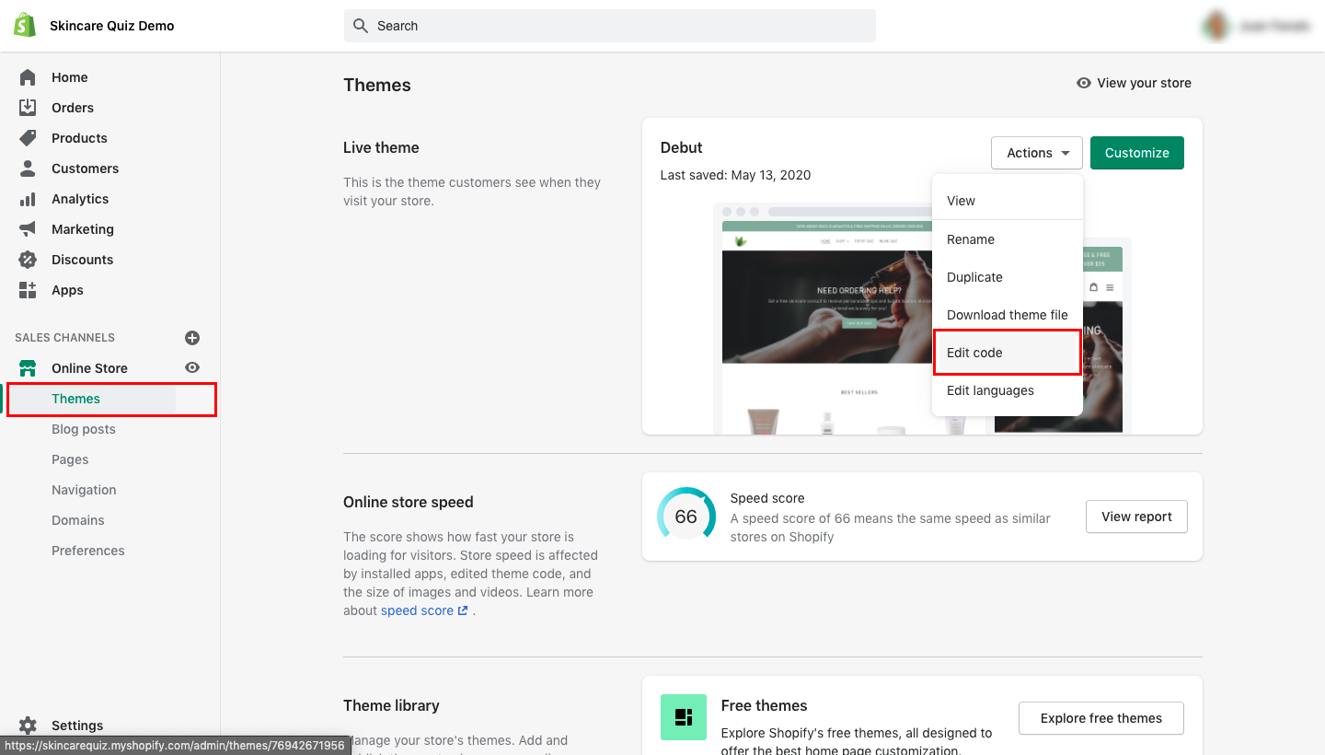Click the Free themes icon
1325x755 pixels.
[684, 717]
